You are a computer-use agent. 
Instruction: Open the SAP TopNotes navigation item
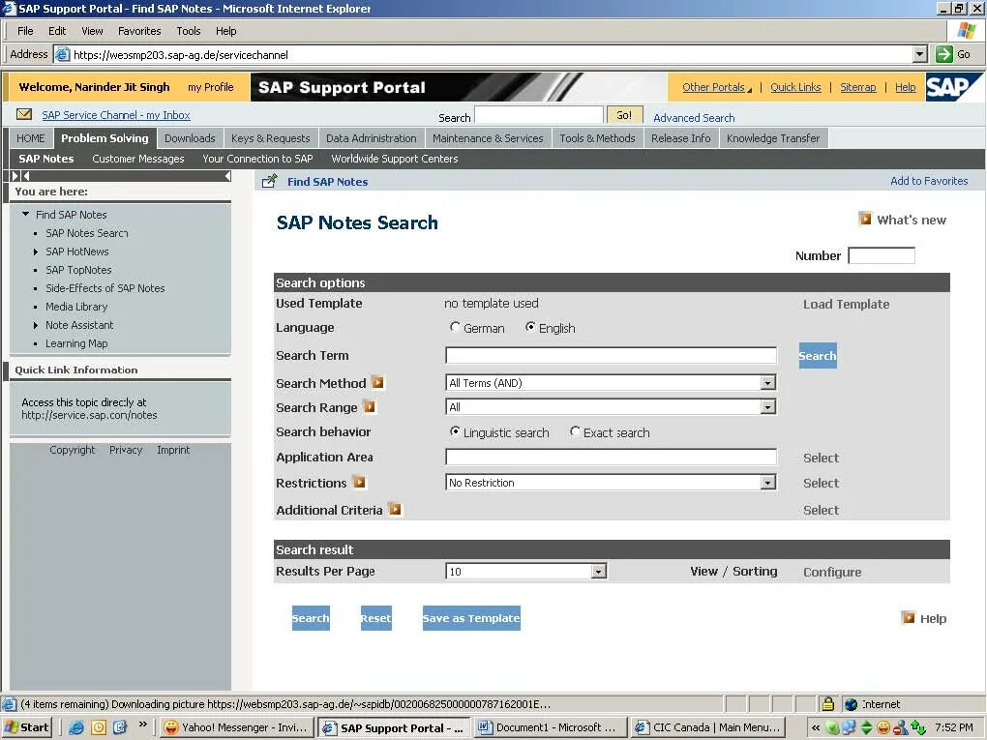click(x=78, y=270)
